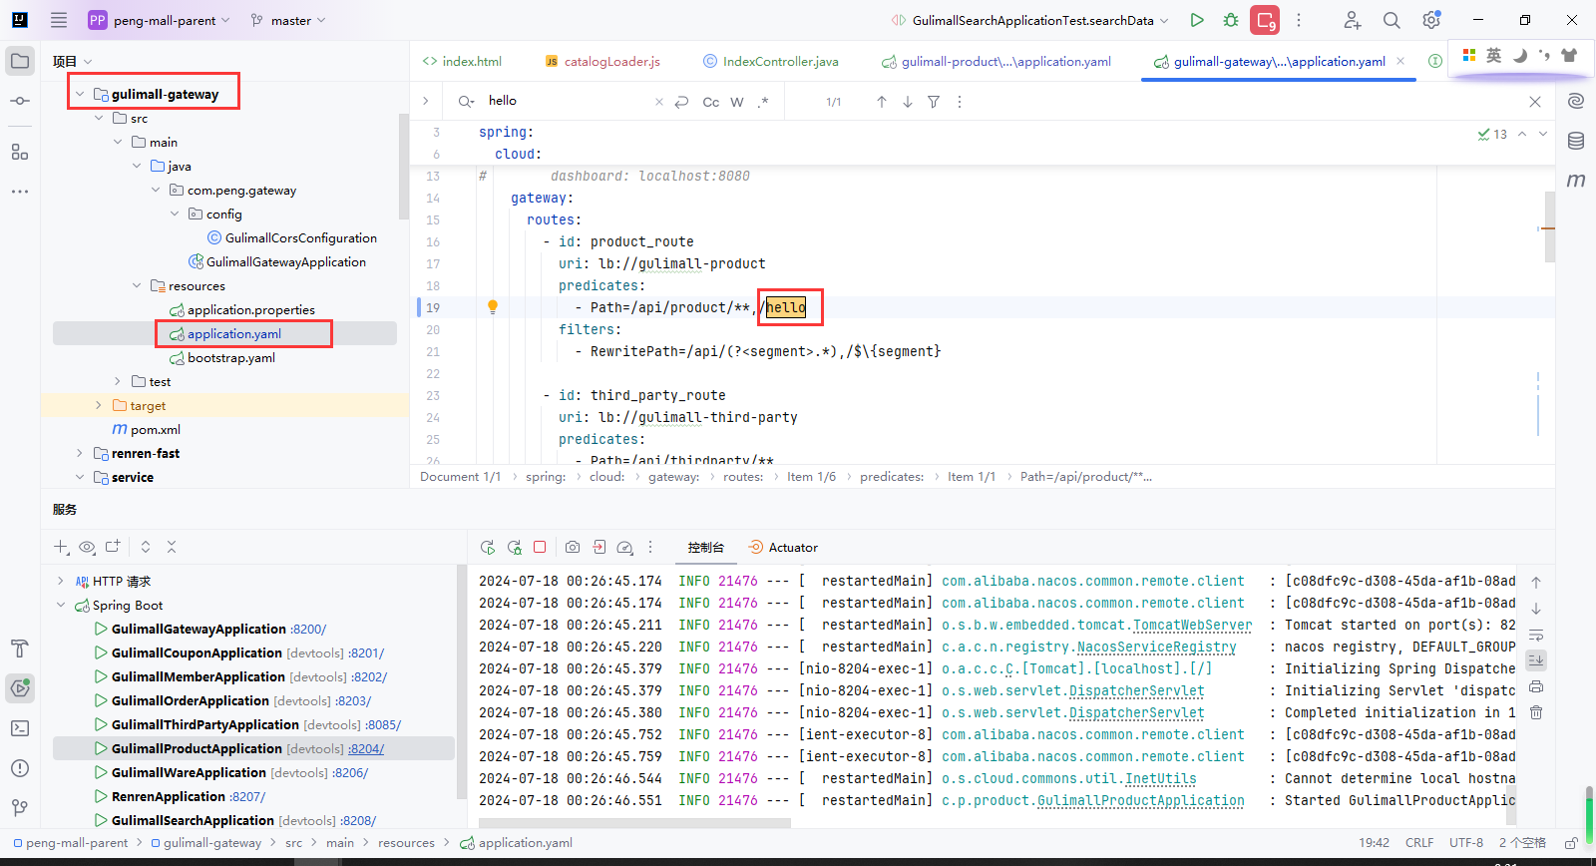Toggle scroll to end in console
The image size is (1596, 866).
[x=1536, y=660]
